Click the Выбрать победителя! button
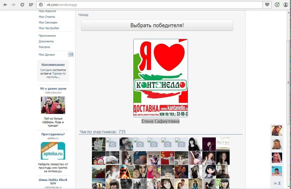The height and width of the screenshot is (189, 291). [157, 25]
